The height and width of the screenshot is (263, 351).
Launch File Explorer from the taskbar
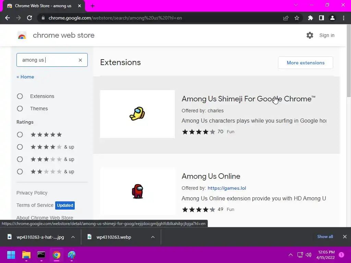26,255
